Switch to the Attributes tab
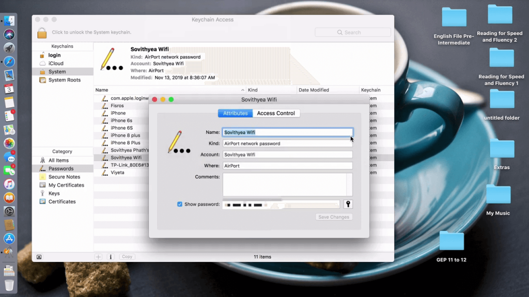The width and height of the screenshot is (529, 297). 235,113
